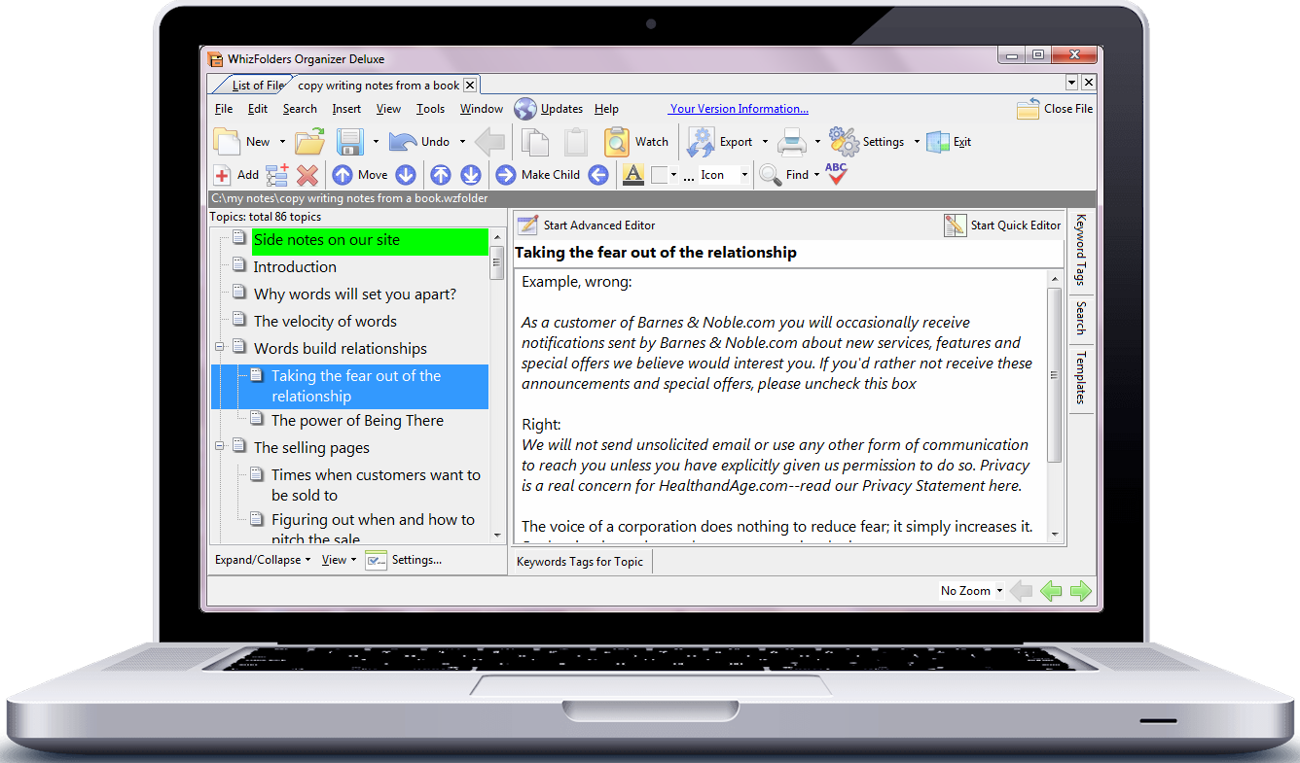Open a file with the folder icon
This screenshot has height=763, width=1300.
coord(309,142)
